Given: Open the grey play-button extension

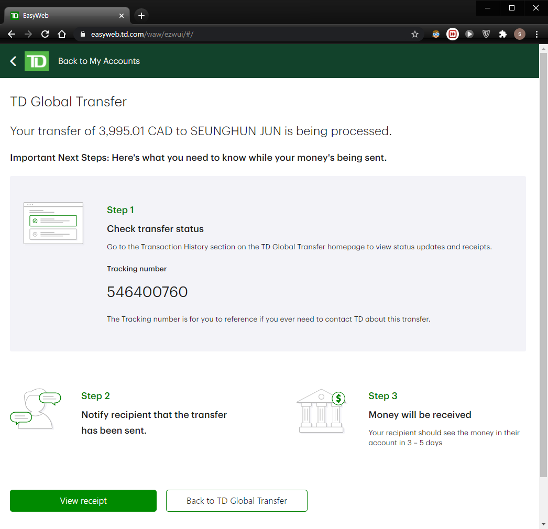Looking at the screenshot, I should (x=469, y=34).
